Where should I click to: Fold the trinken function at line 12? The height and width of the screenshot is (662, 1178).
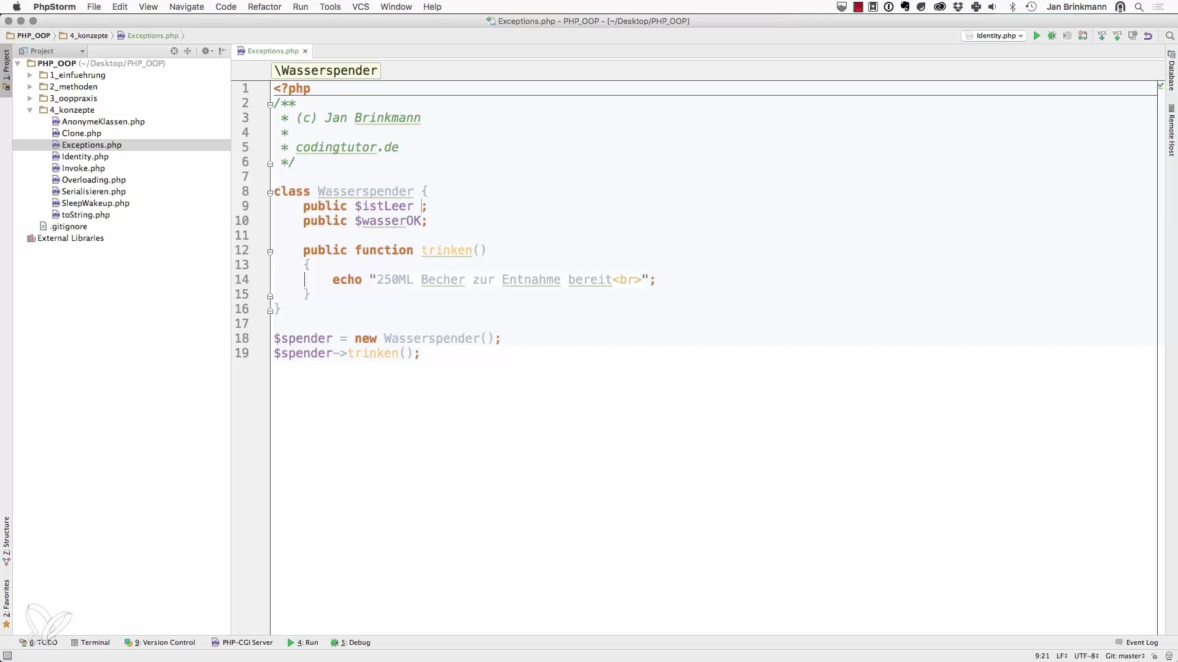click(x=270, y=251)
